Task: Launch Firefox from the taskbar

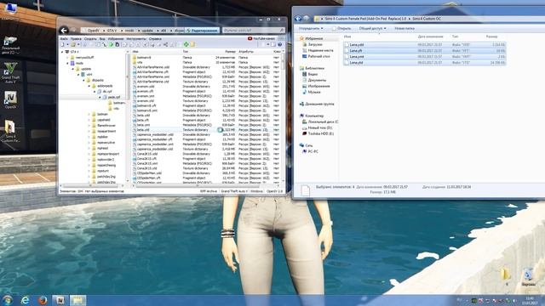Action: tap(43, 300)
